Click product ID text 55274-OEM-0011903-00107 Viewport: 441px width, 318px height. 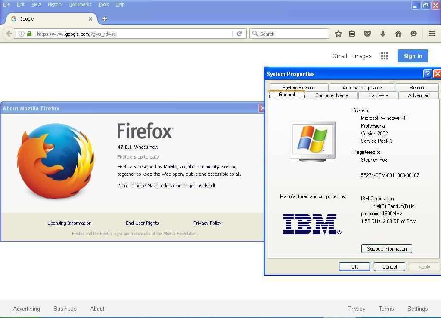click(x=390, y=175)
